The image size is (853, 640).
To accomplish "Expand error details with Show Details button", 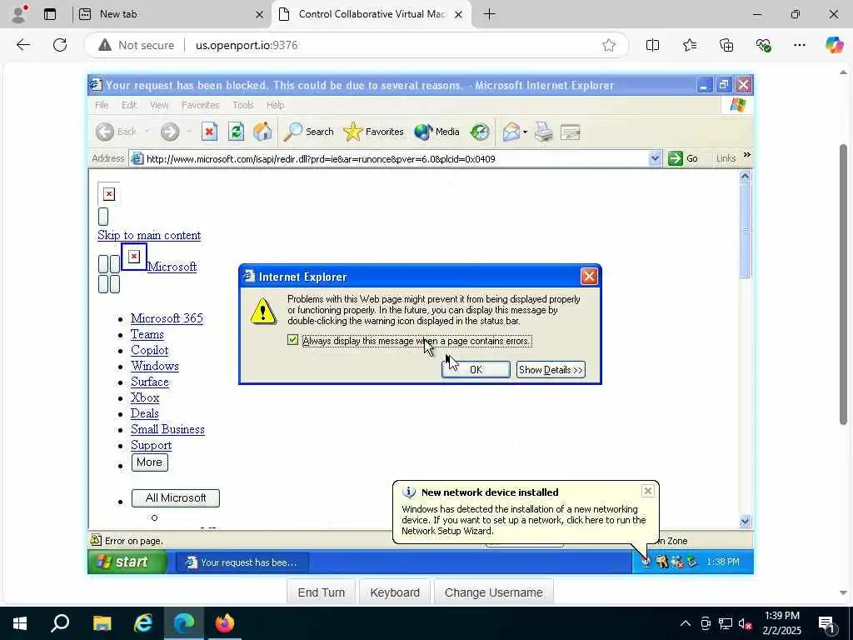I will [x=551, y=369].
